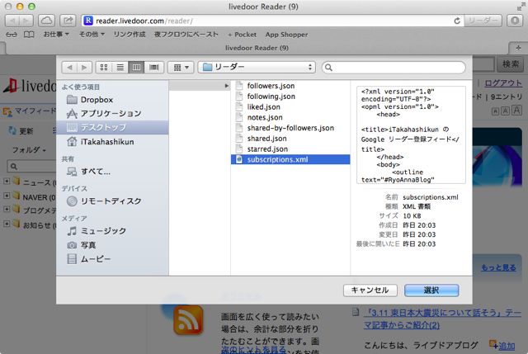Viewport: 528px width, 354px height.
Task: Switch file dialog to list view
Action: pyautogui.click(x=120, y=68)
